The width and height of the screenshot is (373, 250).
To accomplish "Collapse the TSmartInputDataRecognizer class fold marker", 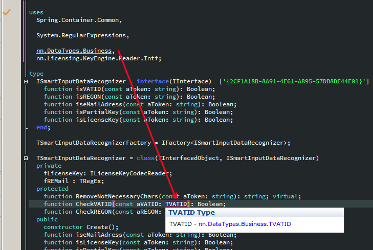I will point(26,158).
